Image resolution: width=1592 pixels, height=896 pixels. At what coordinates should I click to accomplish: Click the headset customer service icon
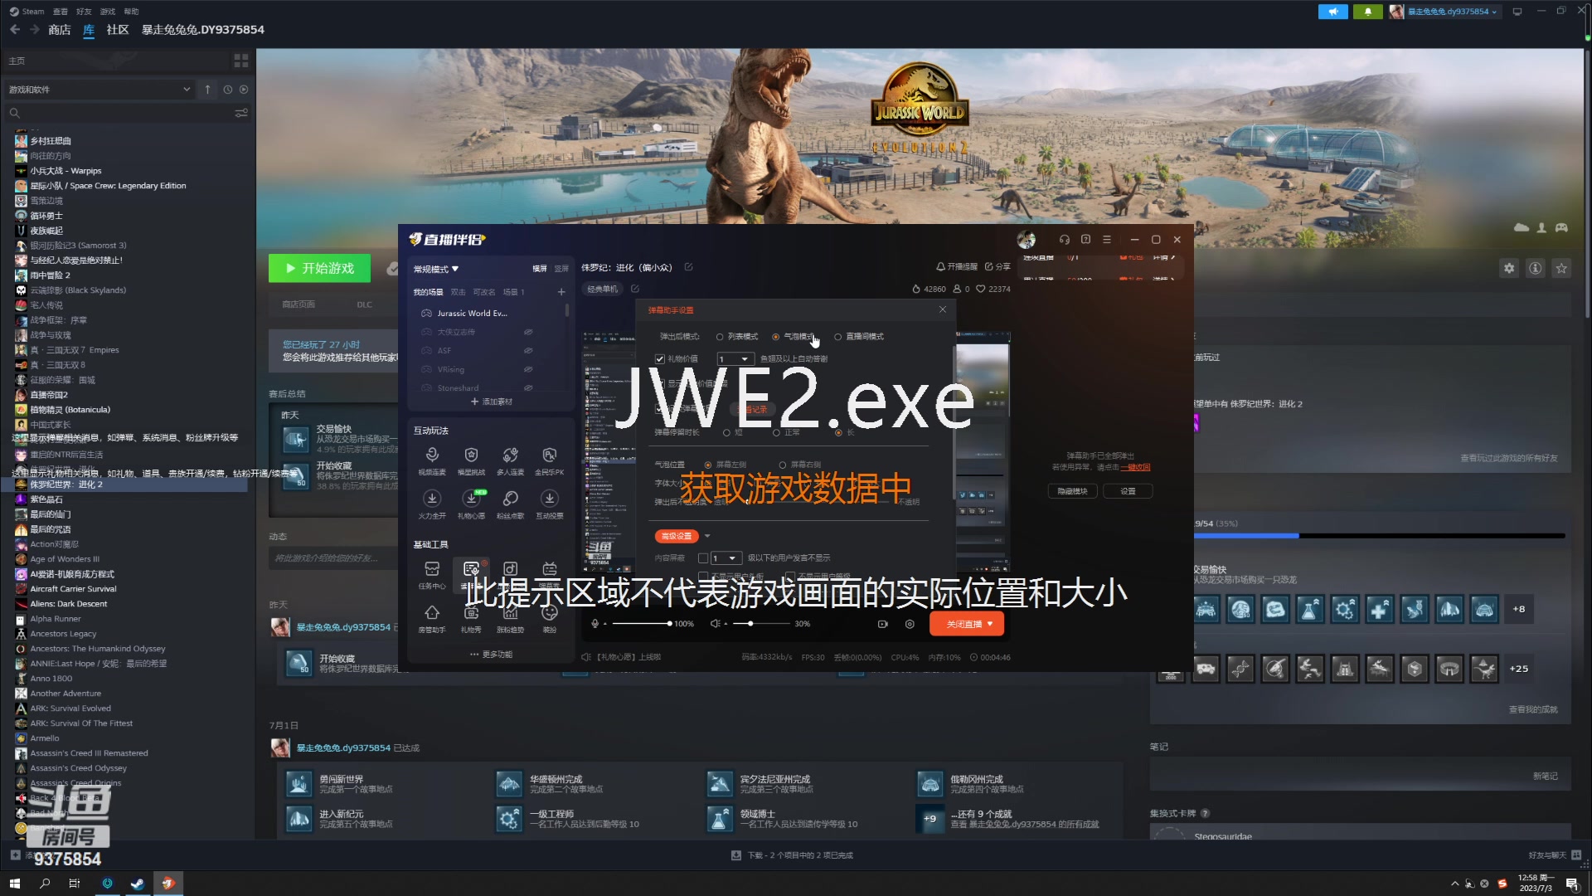(1064, 240)
